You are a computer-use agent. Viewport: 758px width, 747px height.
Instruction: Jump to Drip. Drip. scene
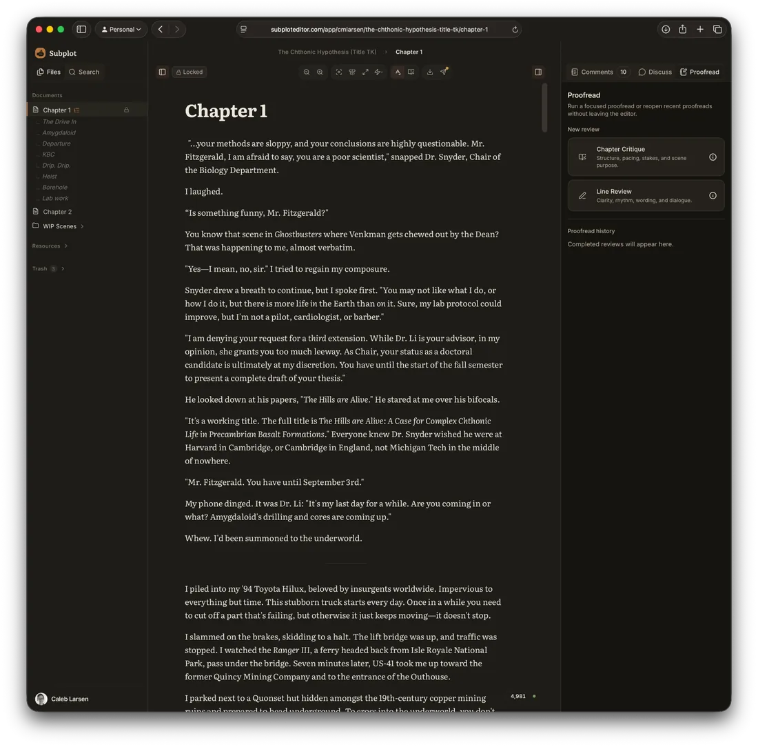point(56,166)
